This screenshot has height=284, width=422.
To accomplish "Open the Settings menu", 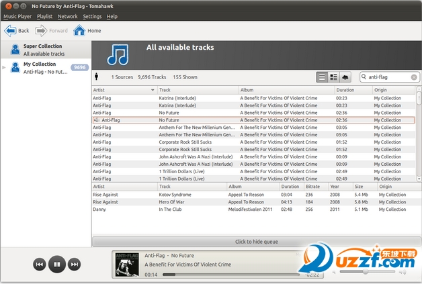I will [x=92, y=16].
